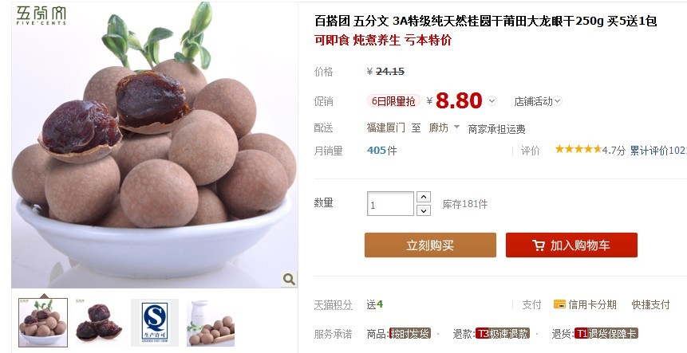Expand the price details arrow beside 8.80
This screenshot has height=353, width=687.
(492, 101)
